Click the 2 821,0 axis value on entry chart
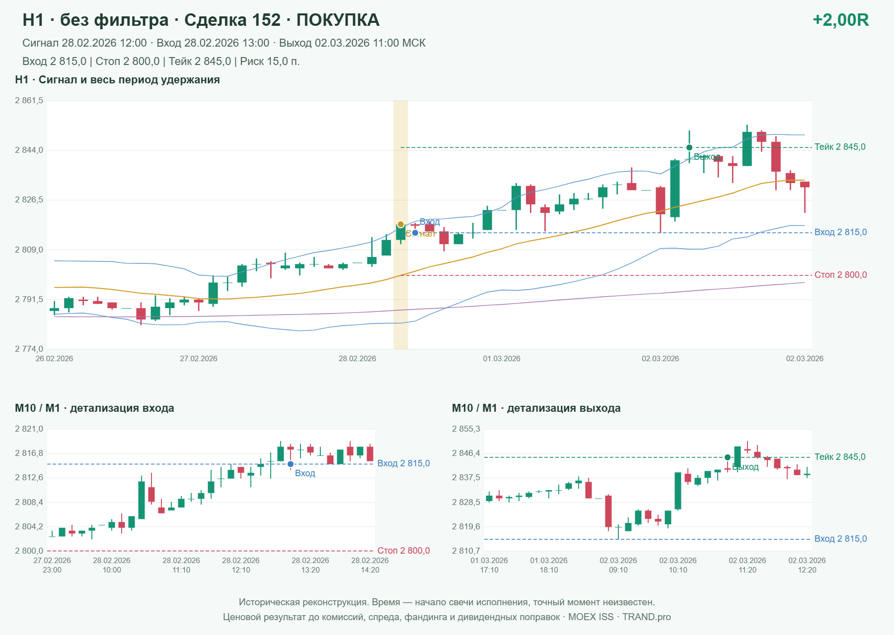The width and height of the screenshot is (894, 635). tap(29, 429)
